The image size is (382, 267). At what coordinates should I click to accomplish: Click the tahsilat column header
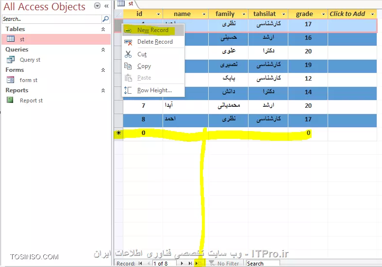[268, 14]
